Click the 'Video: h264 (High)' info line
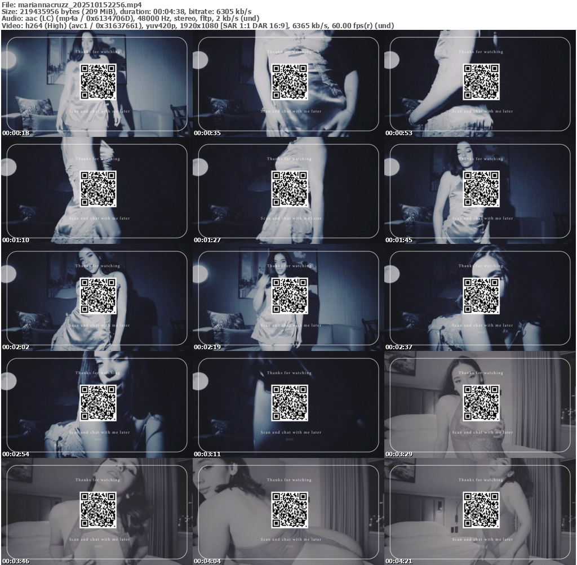The image size is (577, 565). (x=198, y=25)
